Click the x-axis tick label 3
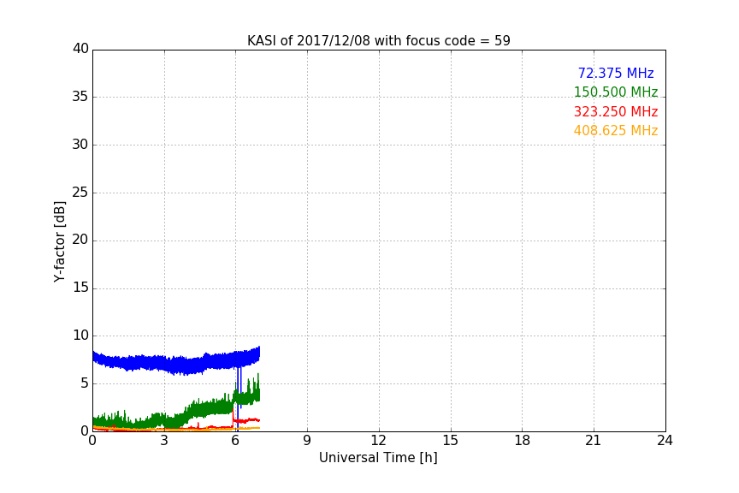 pos(164,441)
